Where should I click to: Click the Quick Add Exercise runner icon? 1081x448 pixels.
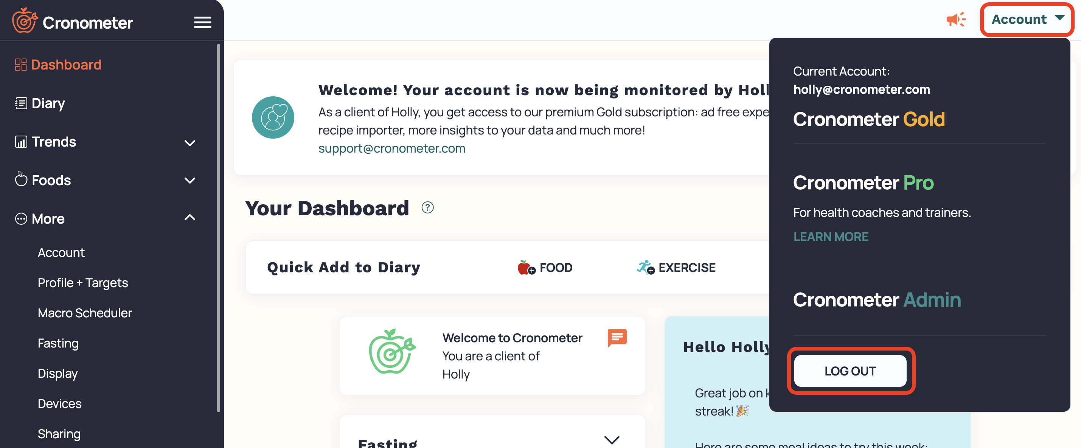645,267
